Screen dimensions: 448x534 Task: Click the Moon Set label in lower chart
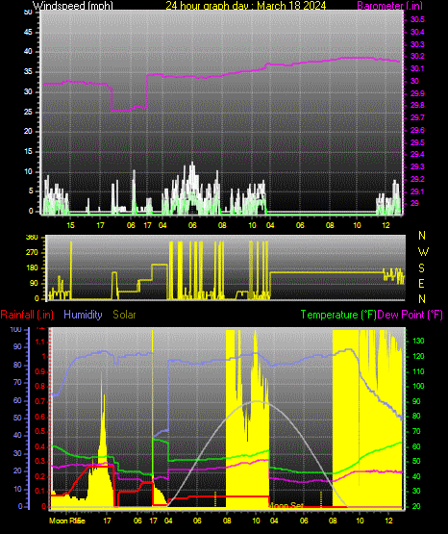click(286, 506)
